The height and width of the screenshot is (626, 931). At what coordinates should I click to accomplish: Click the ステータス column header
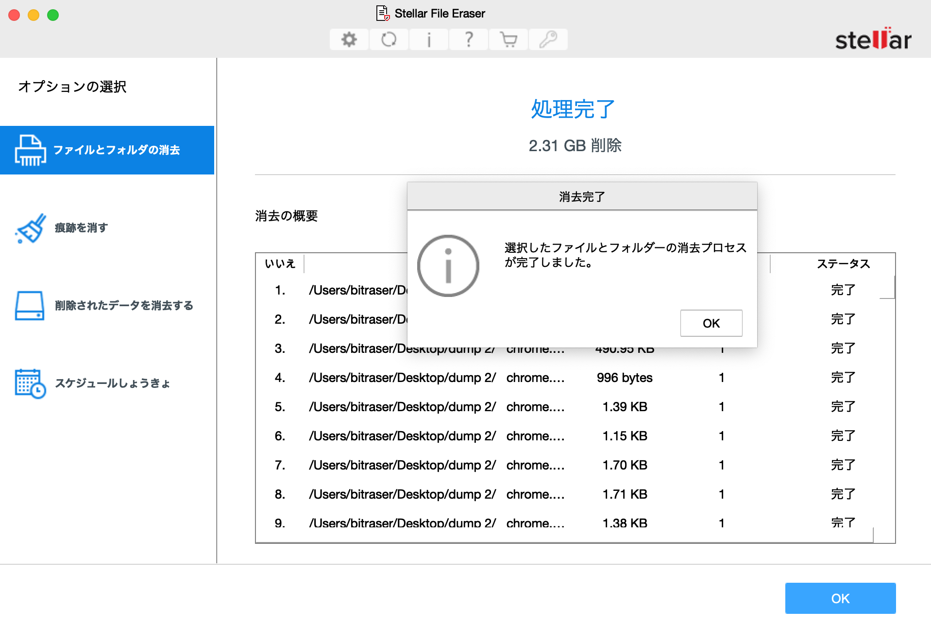[x=843, y=263]
